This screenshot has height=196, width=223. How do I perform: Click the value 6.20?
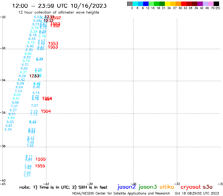[10, 122]
